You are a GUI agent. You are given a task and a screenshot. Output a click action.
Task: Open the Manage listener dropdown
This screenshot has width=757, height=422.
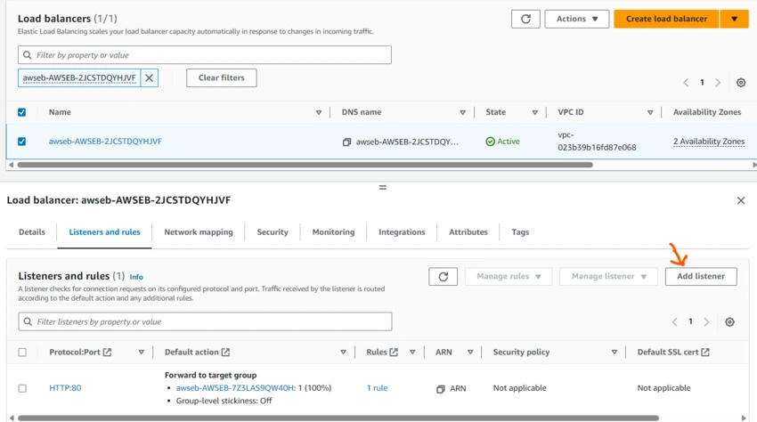pos(608,276)
